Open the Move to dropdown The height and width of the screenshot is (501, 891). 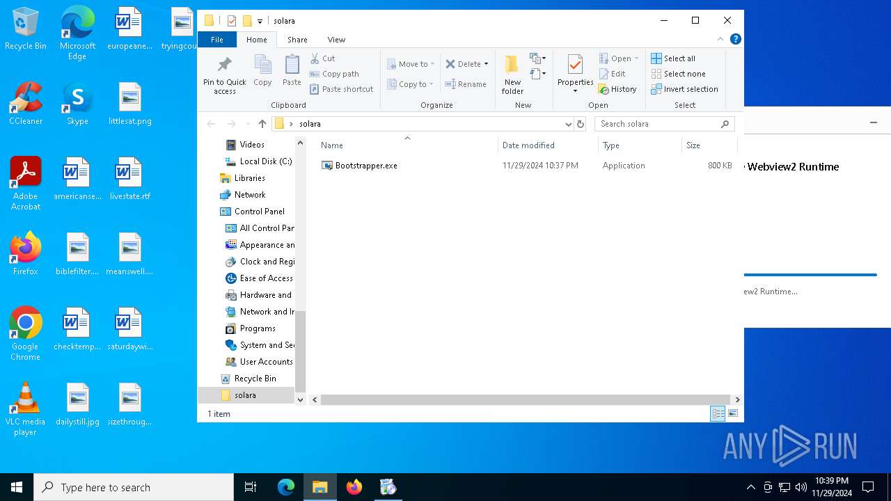(x=411, y=64)
